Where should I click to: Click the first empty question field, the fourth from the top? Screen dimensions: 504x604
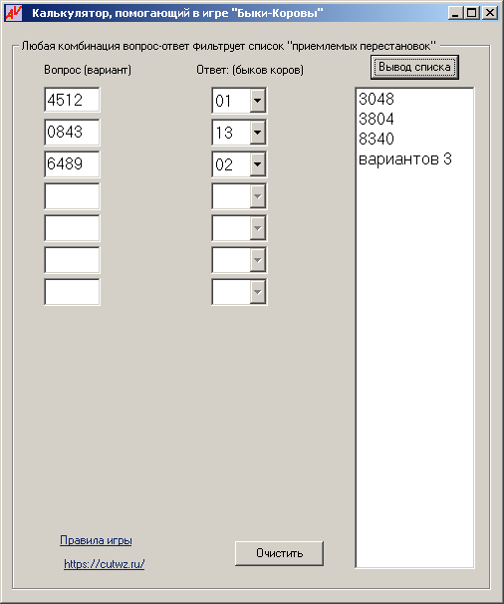[x=72, y=196]
